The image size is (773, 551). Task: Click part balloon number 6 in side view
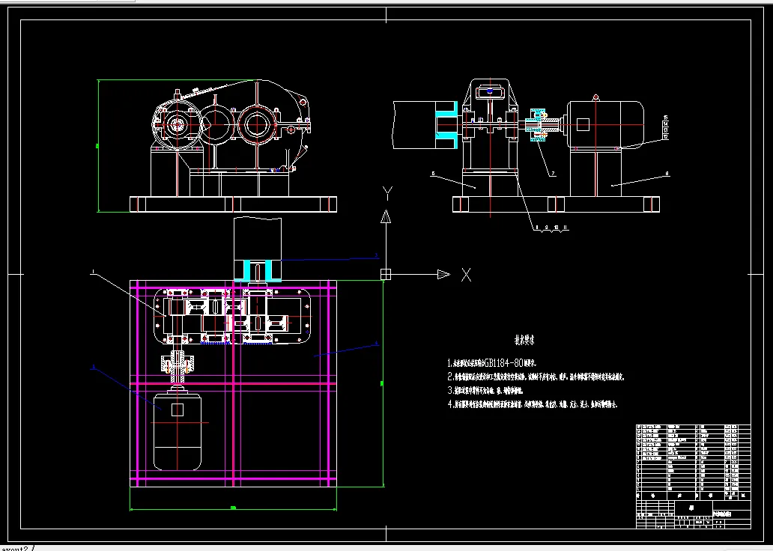[x=433, y=174]
